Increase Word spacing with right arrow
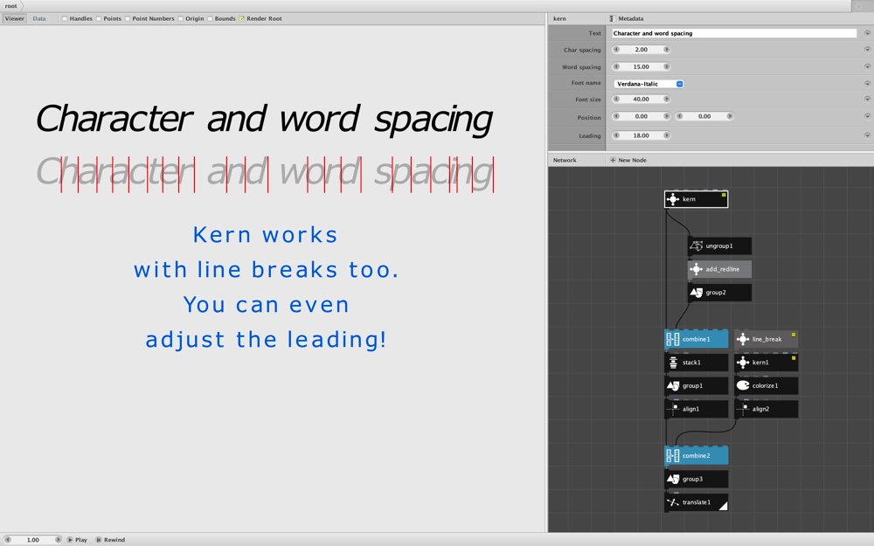This screenshot has height=546, width=874. tap(666, 66)
